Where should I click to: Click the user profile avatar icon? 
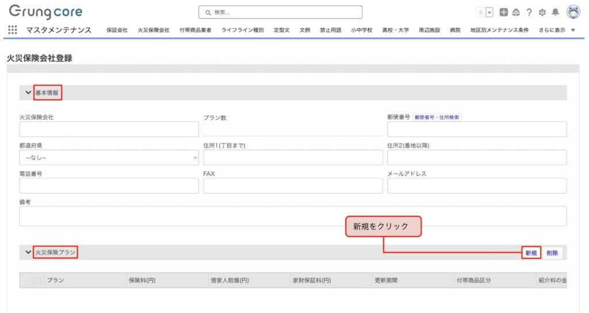[x=573, y=12]
